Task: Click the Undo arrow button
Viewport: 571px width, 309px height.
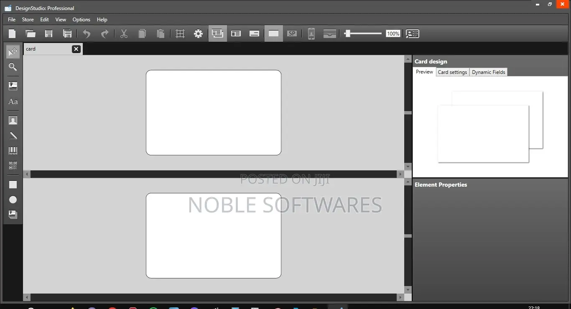Action: click(x=86, y=33)
